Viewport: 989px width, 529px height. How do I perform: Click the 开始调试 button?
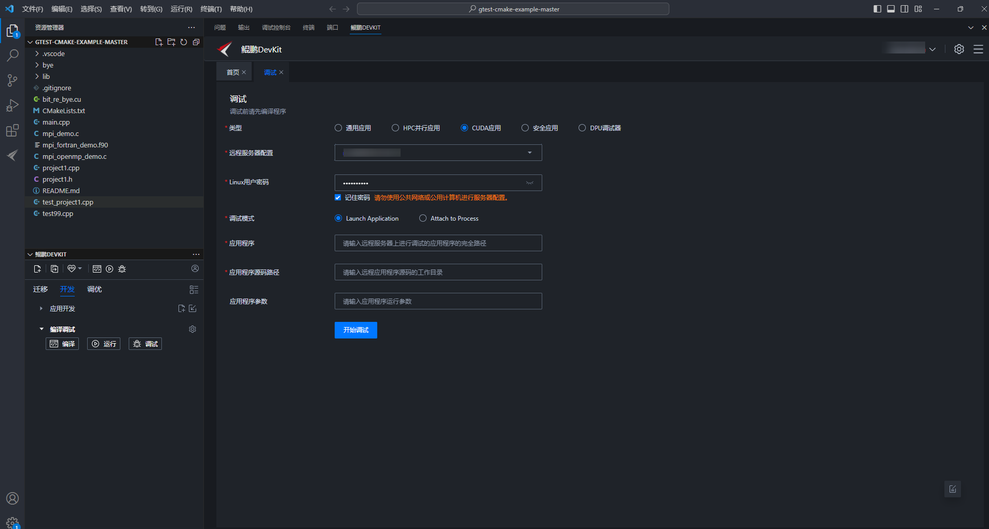point(356,330)
